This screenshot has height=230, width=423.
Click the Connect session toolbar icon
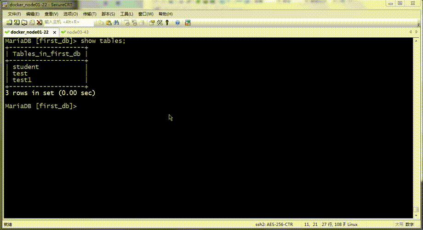[9, 23]
